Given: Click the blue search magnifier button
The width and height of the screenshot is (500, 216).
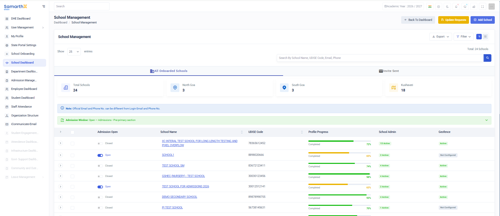Looking at the screenshot, I should point(487,58).
